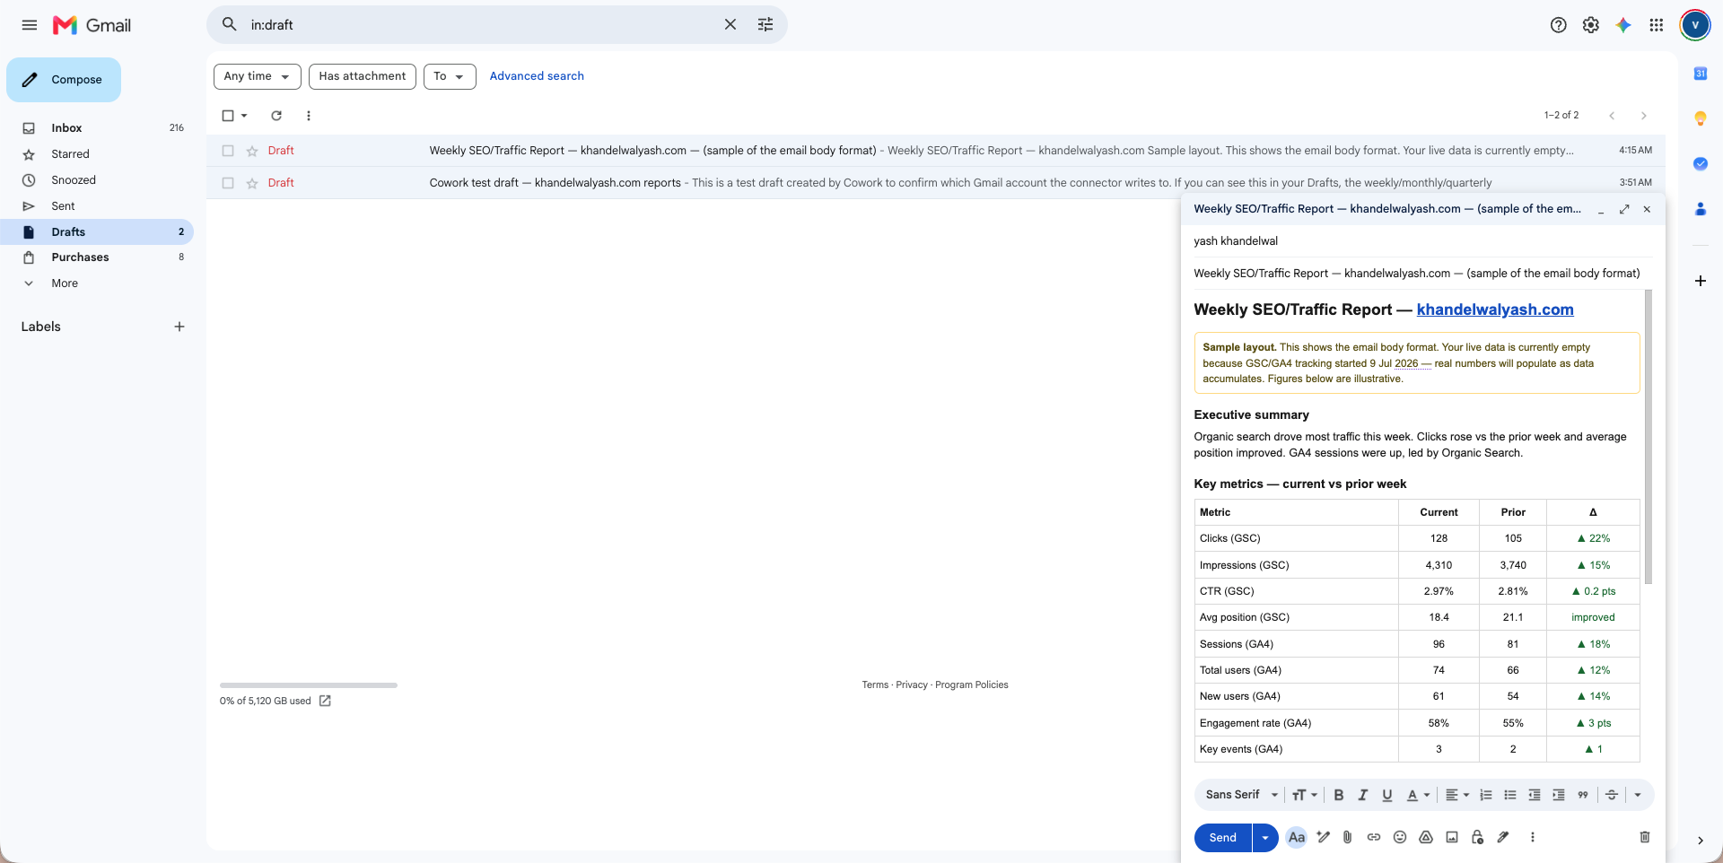Open Drafts folder

[97, 232]
